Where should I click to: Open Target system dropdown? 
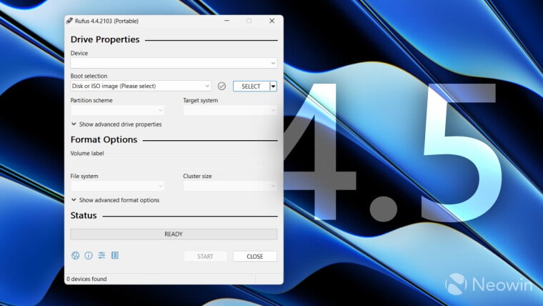230,110
